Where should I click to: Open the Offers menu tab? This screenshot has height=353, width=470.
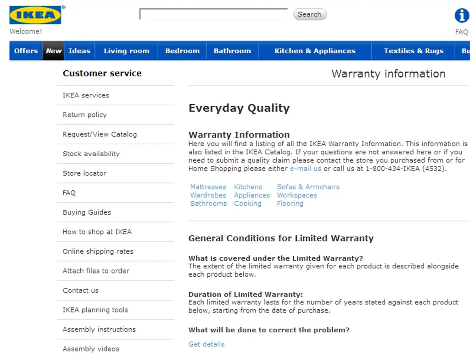[x=26, y=51]
